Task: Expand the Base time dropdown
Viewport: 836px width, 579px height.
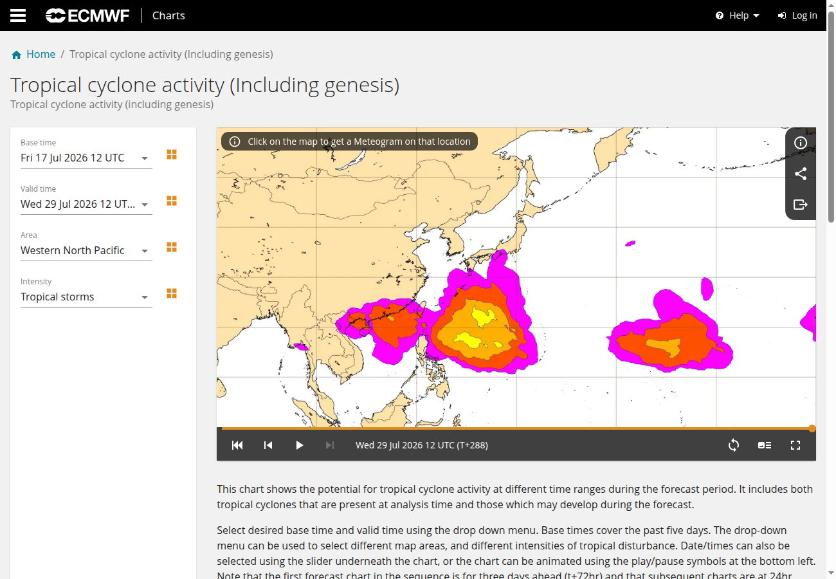Action: (86, 158)
